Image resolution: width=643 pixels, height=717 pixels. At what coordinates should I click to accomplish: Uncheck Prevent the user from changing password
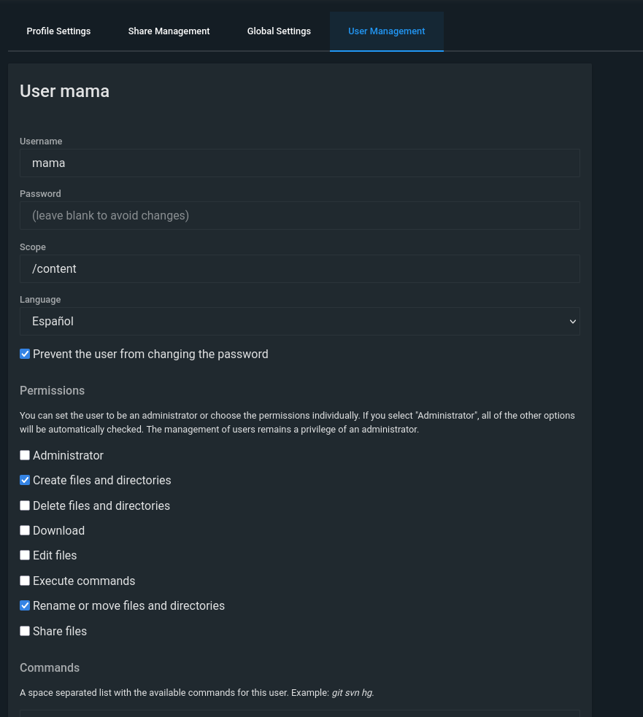[x=25, y=354]
